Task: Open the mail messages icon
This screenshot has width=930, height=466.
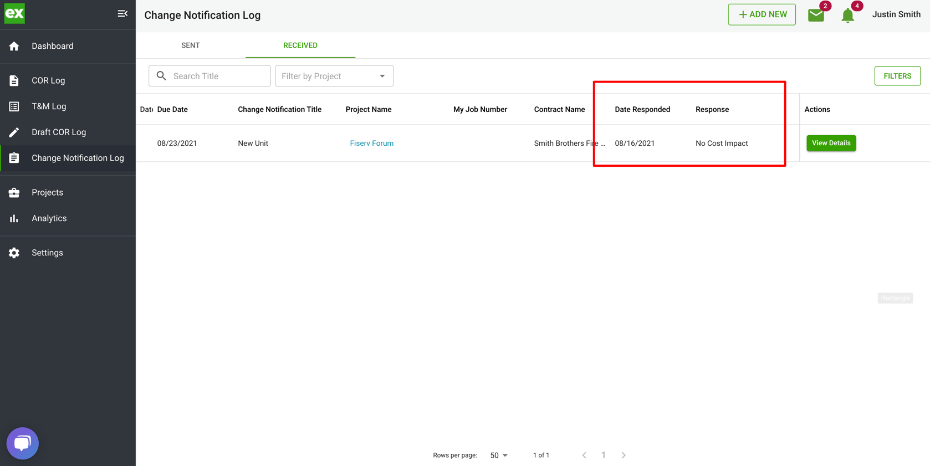Action: click(x=816, y=15)
